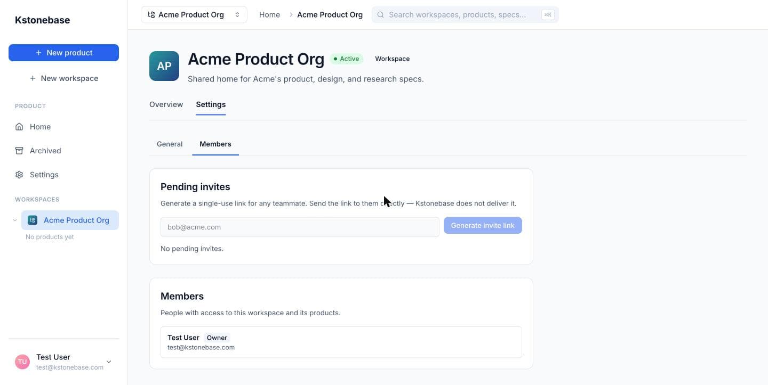Switch to the Overview tab
The width and height of the screenshot is (768, 385).
click(166, 104)
